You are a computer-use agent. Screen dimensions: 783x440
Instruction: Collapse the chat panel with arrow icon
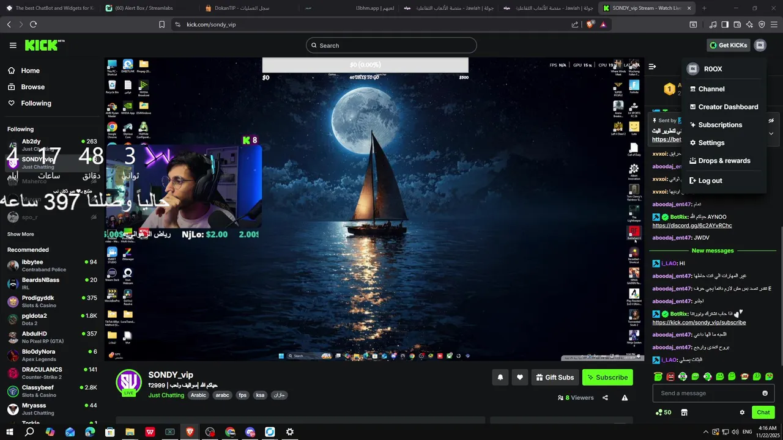coord(652,66)
